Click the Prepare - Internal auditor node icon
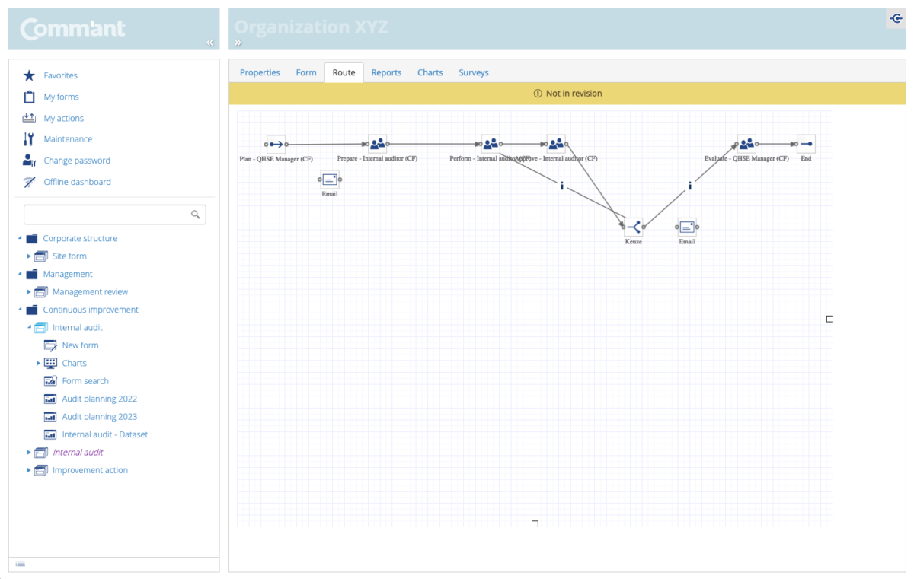 tap(377, 143)
